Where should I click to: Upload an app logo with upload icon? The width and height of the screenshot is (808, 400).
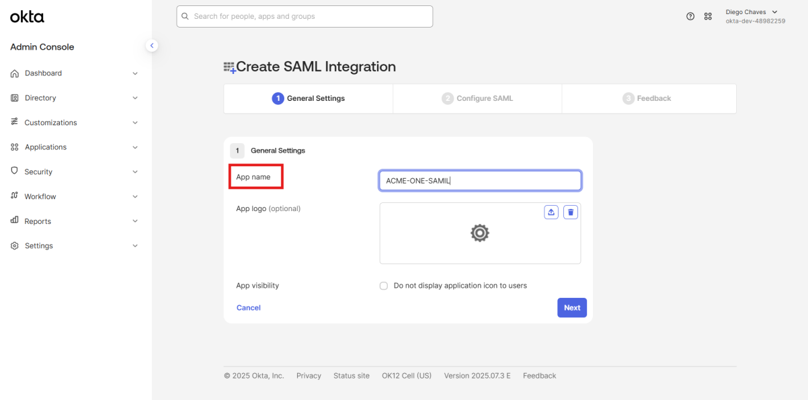551,212
